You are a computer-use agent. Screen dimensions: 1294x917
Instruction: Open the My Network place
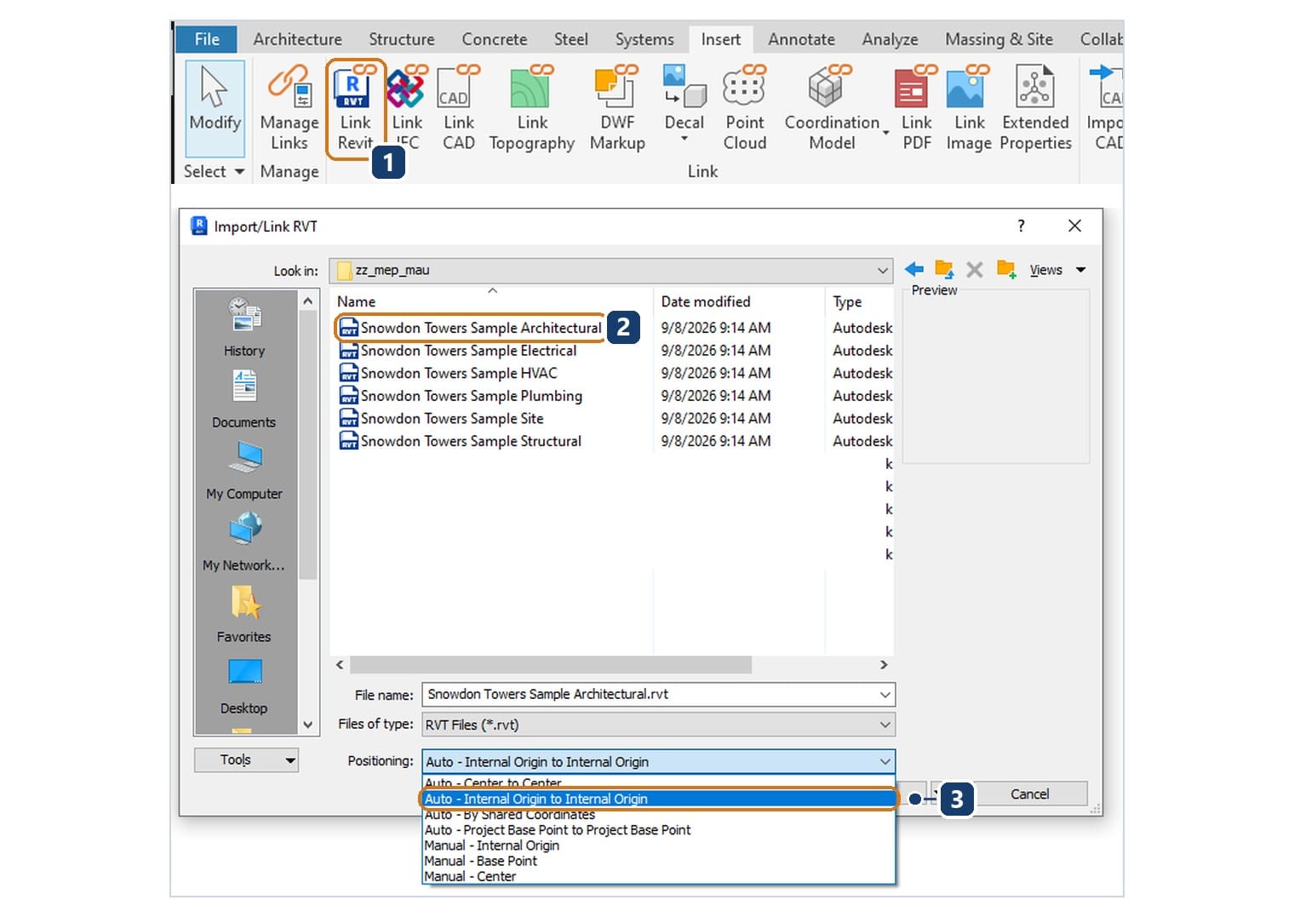(x=244, y=542)
